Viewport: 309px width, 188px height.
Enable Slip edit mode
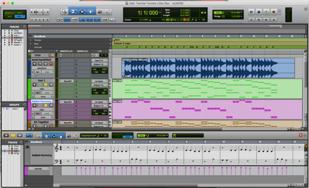pyautogui.click(x=9, y=16)
